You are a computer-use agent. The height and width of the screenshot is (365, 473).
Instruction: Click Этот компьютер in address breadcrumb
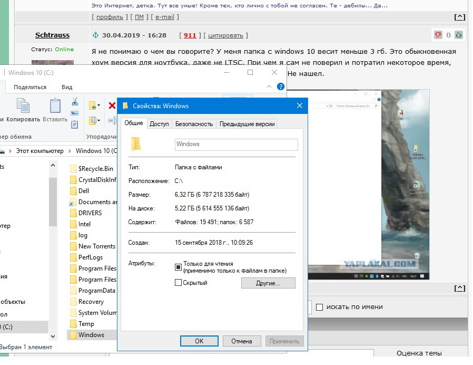pos(40,151)
